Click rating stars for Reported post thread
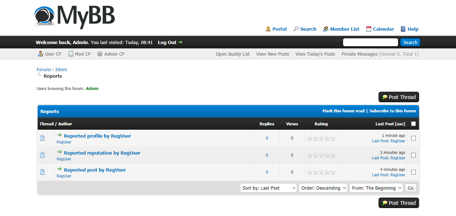The width and height of the screenshot is (456, 216). pos(321,172)
